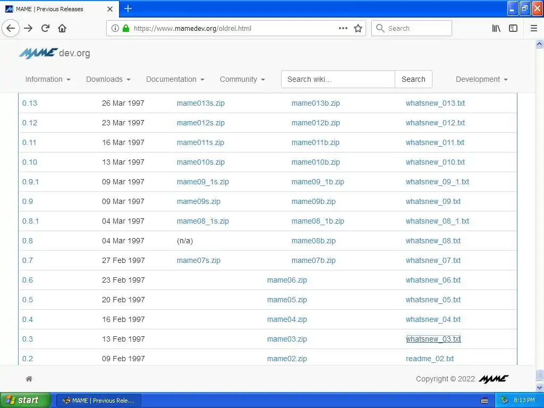
Task: Close the MAME Previous Releases tab
Action: pos(110,9)
